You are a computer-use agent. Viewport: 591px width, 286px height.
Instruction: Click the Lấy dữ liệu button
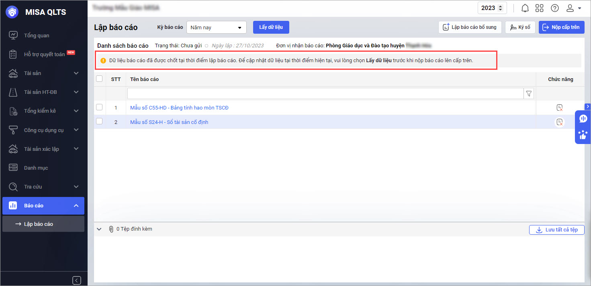pyautogui.click(x=271, y=27)
